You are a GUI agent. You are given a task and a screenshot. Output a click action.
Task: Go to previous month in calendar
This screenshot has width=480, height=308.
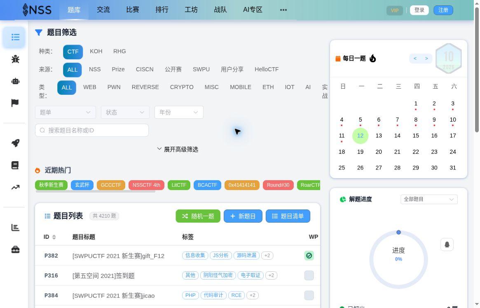415,58
